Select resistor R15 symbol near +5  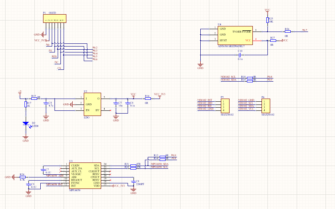(x=34, y=99)
